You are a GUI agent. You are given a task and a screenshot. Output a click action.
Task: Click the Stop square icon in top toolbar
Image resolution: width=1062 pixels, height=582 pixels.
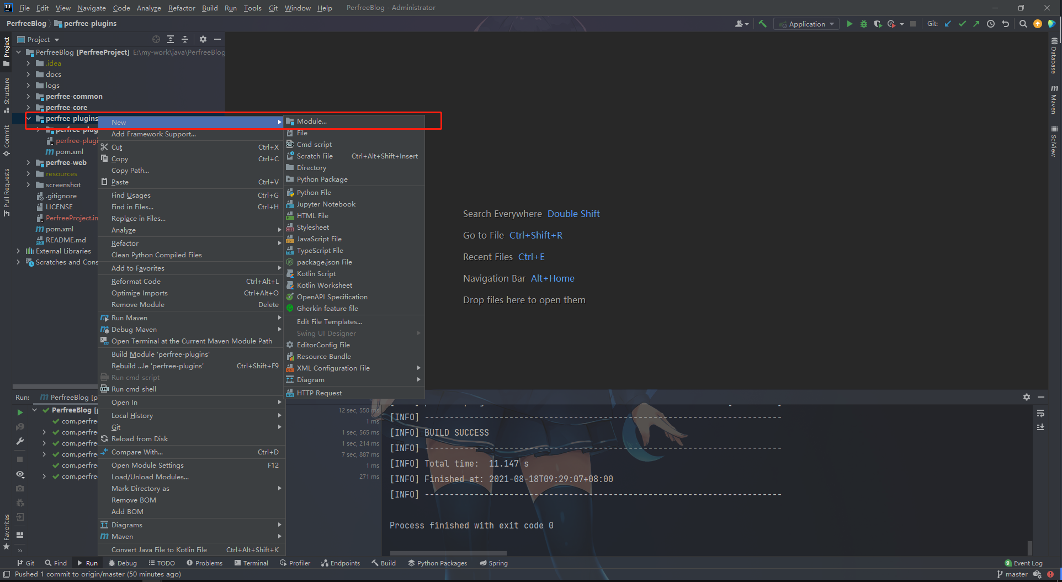pos(913,24)
